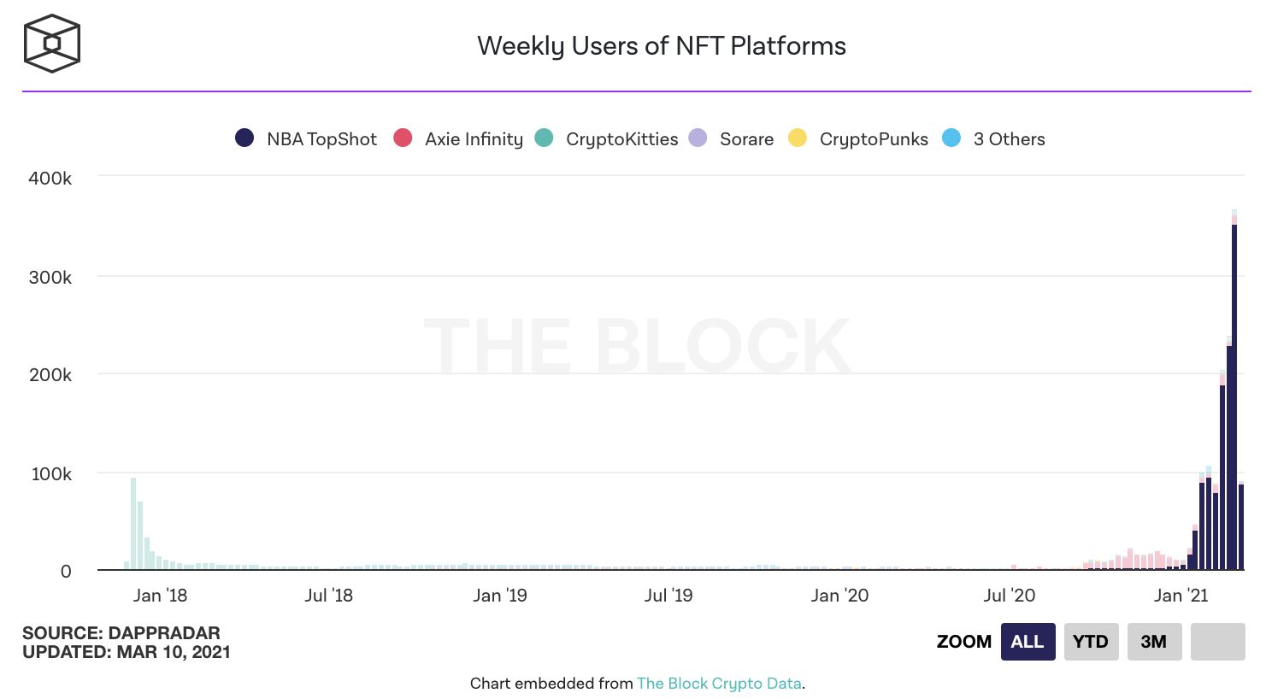The width and height of the screenshot is (1272, 699).
Task: Click the CryptoKitties spike bar near Jan '18
Action: (133, 521)
